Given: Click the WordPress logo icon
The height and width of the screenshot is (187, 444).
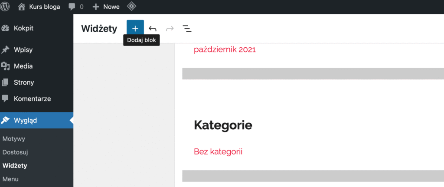Looking at the screenshot, I should pyautogui.click(x=6, y=7).
